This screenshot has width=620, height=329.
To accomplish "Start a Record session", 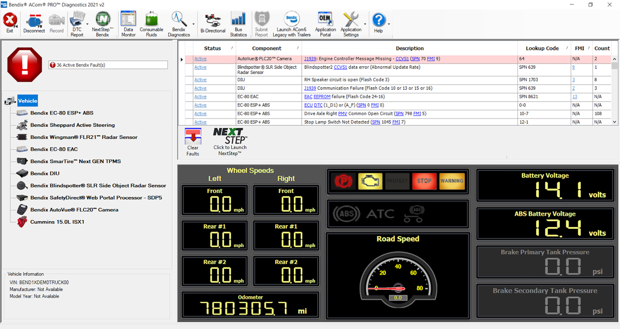I will tap(56, 23).
